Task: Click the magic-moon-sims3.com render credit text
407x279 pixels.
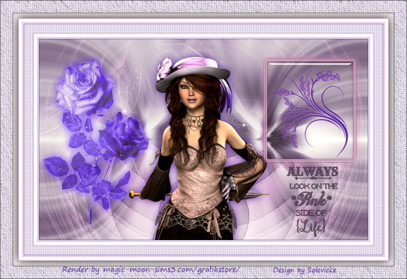Action: pos(151,270)
